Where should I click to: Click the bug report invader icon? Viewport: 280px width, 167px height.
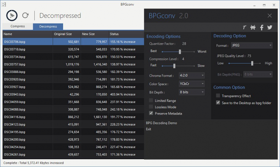coord(253,27)
